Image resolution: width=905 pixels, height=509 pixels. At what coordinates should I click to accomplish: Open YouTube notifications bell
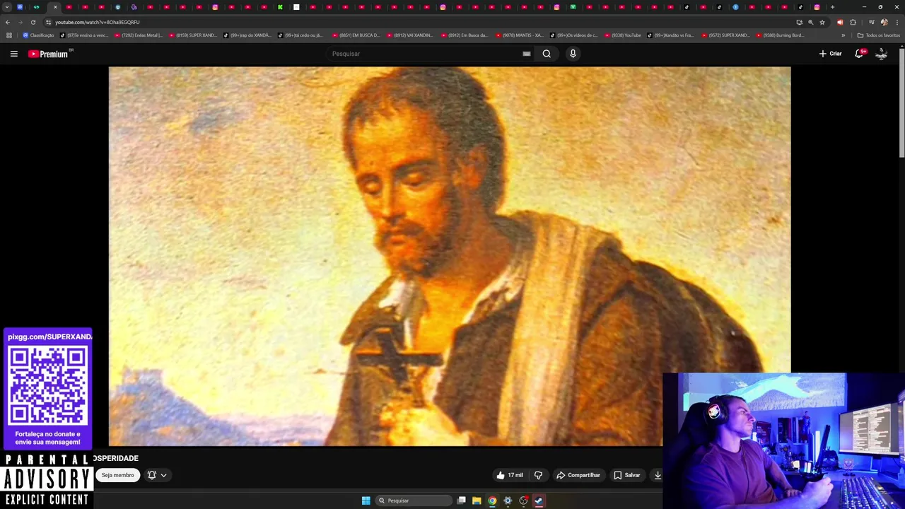860,54
